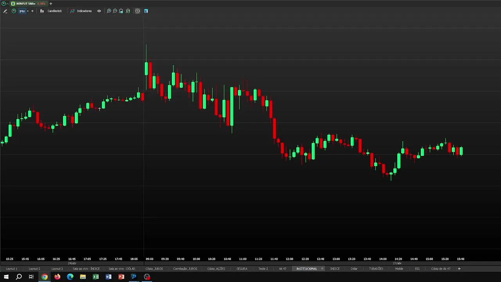This screenshot has width=501, height=282.
Task: Zoom out of the chart
Action: click(x=115, y=11)
